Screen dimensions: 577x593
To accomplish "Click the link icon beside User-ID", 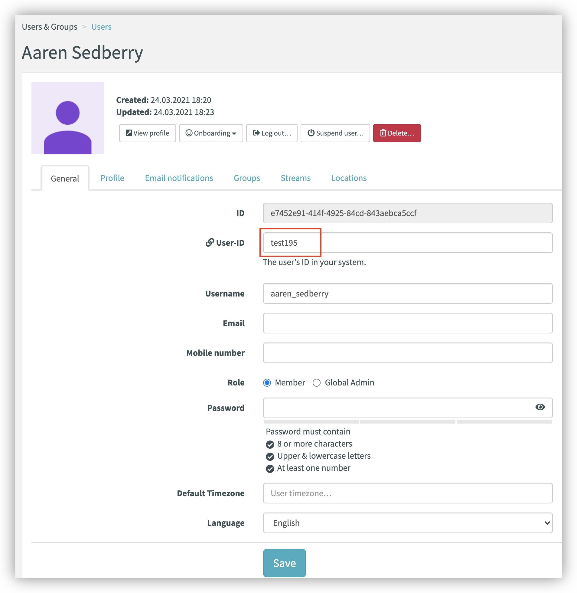I will [x=210, y=243].
